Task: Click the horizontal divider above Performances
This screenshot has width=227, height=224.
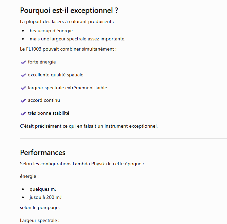Action: pyautogui.click(x=124, y=138)
